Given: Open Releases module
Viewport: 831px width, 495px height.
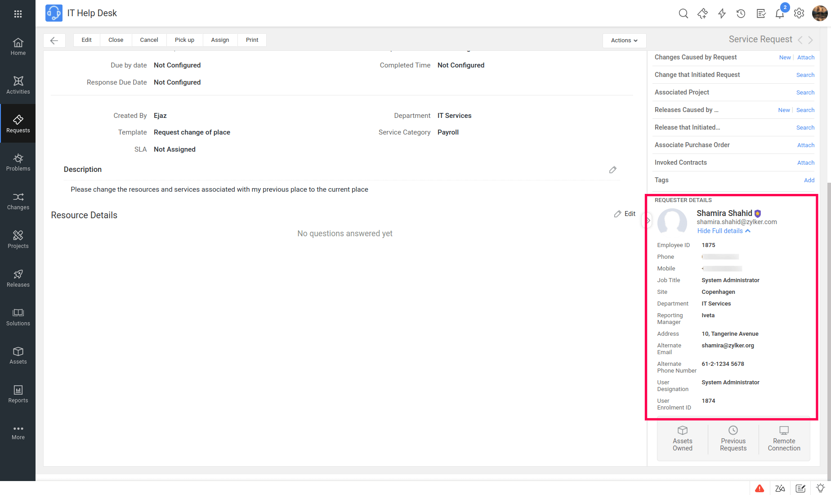Looking at the screenshot, I should tap(18, 279).
